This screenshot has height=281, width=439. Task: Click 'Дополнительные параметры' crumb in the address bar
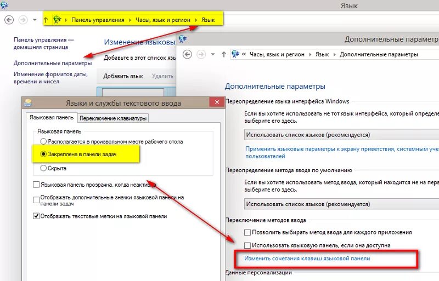point(379,54)
